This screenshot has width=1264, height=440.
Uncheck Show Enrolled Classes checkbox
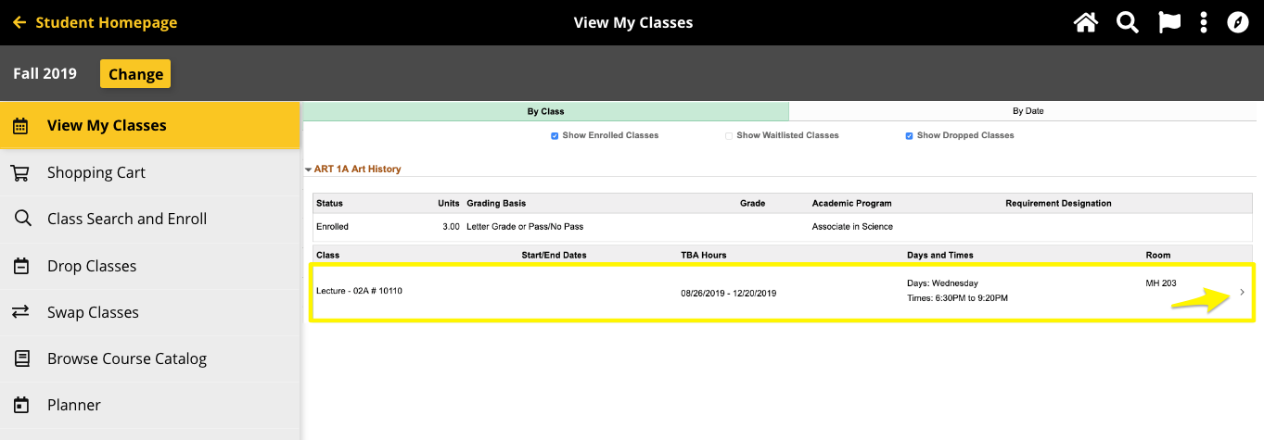[x=555, y=136]
